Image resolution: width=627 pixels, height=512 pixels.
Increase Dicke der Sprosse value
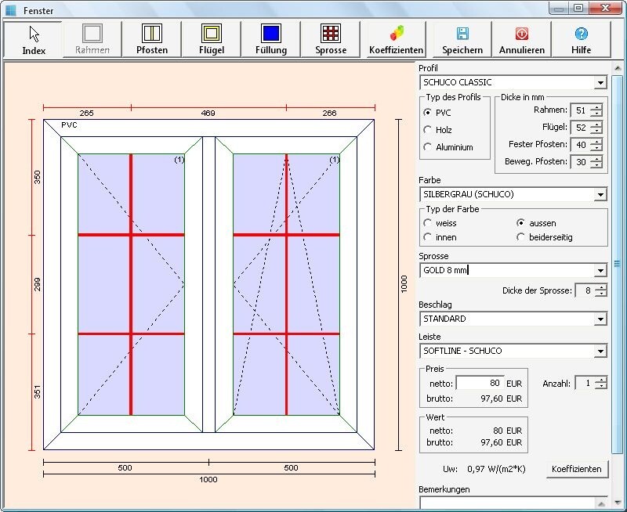601,287
